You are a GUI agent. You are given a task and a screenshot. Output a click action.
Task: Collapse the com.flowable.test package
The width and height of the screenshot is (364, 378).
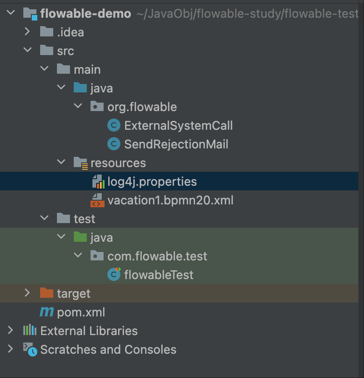click(x=78, y=256)
